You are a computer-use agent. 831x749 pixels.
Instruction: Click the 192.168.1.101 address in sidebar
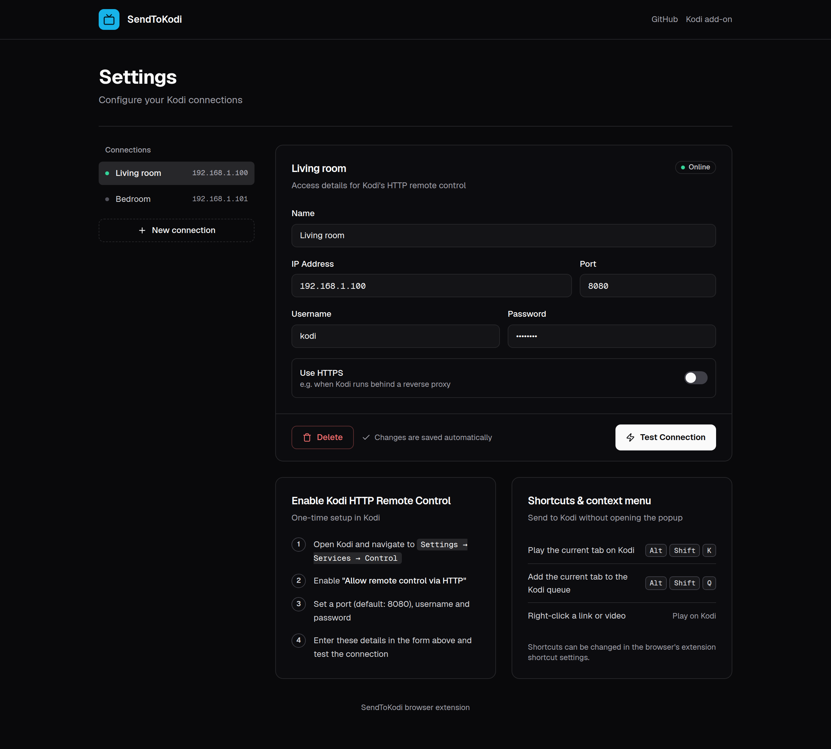click(220, 199)
